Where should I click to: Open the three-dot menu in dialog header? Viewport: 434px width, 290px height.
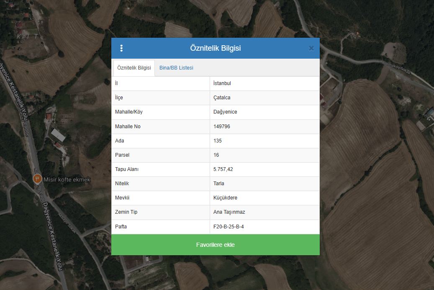(121, 48)
